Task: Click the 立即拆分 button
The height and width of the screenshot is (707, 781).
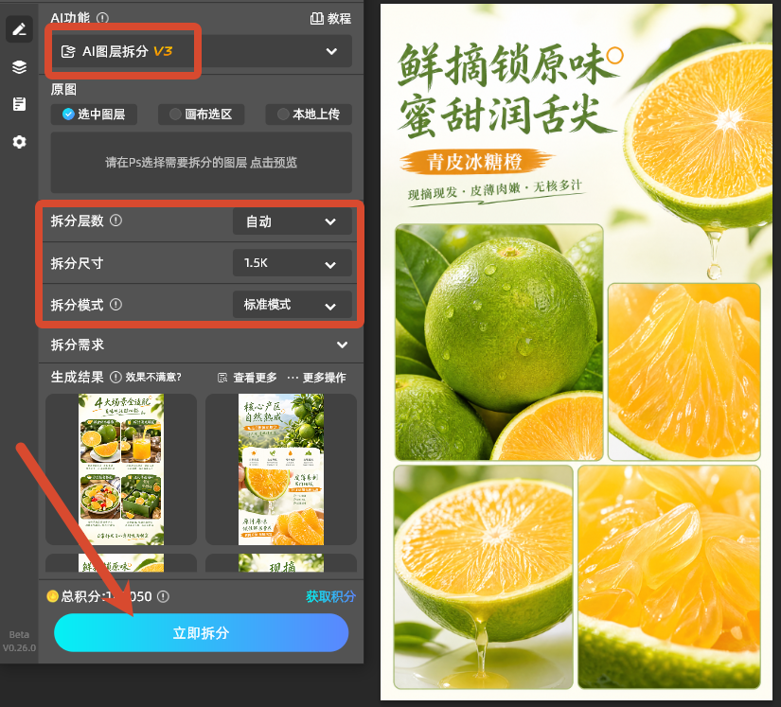Action: [202, 633]
